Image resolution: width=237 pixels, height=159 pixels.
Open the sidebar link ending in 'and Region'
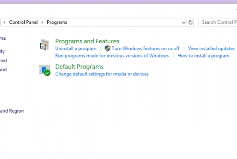pos(12,111)
